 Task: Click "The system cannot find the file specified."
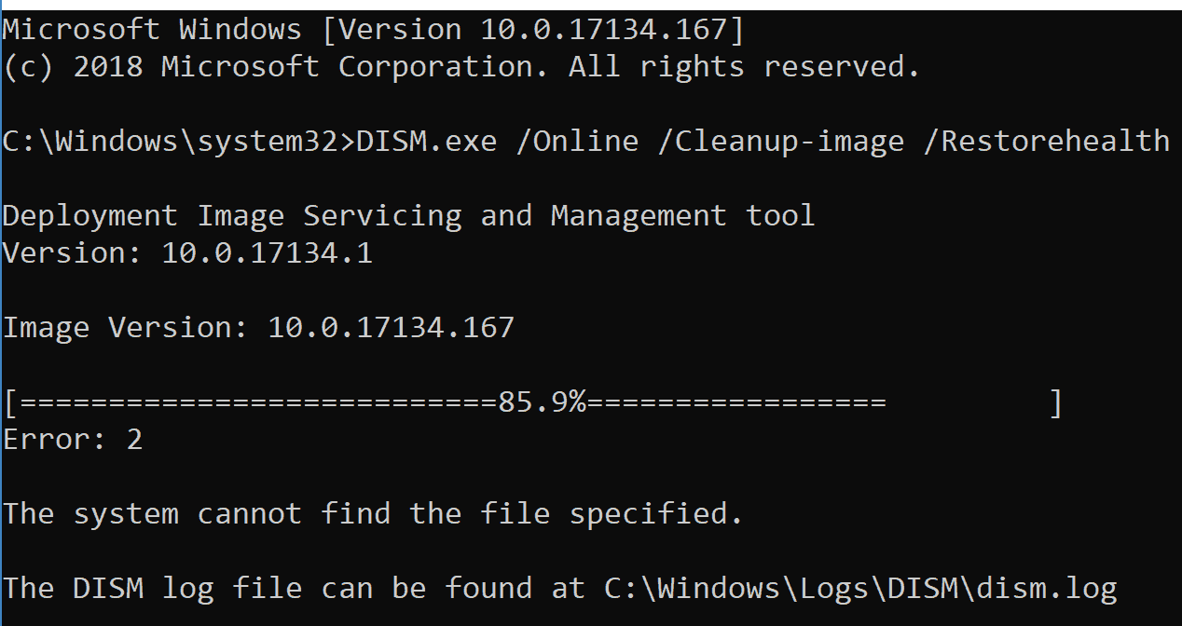tap(373, 514)
